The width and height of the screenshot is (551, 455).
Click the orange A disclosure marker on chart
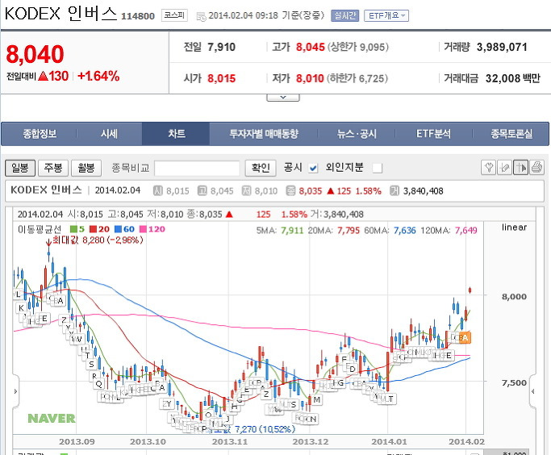point(465,338)
